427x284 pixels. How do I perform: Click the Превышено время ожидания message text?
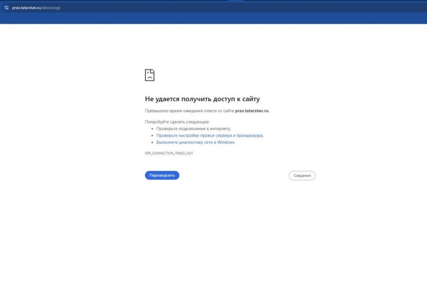click(207, 111)
